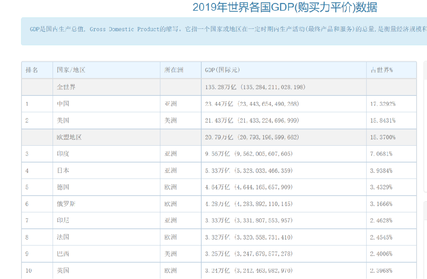Viewport: 427px width, 279px height.
Task: Click France's GDP value 3.32万亿
Action: [249, 237]
